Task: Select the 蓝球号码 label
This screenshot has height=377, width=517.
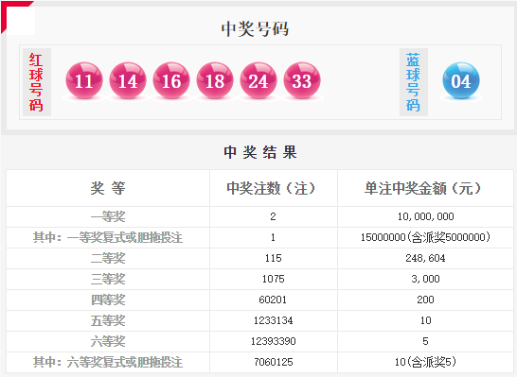Action: click(413, 82)
